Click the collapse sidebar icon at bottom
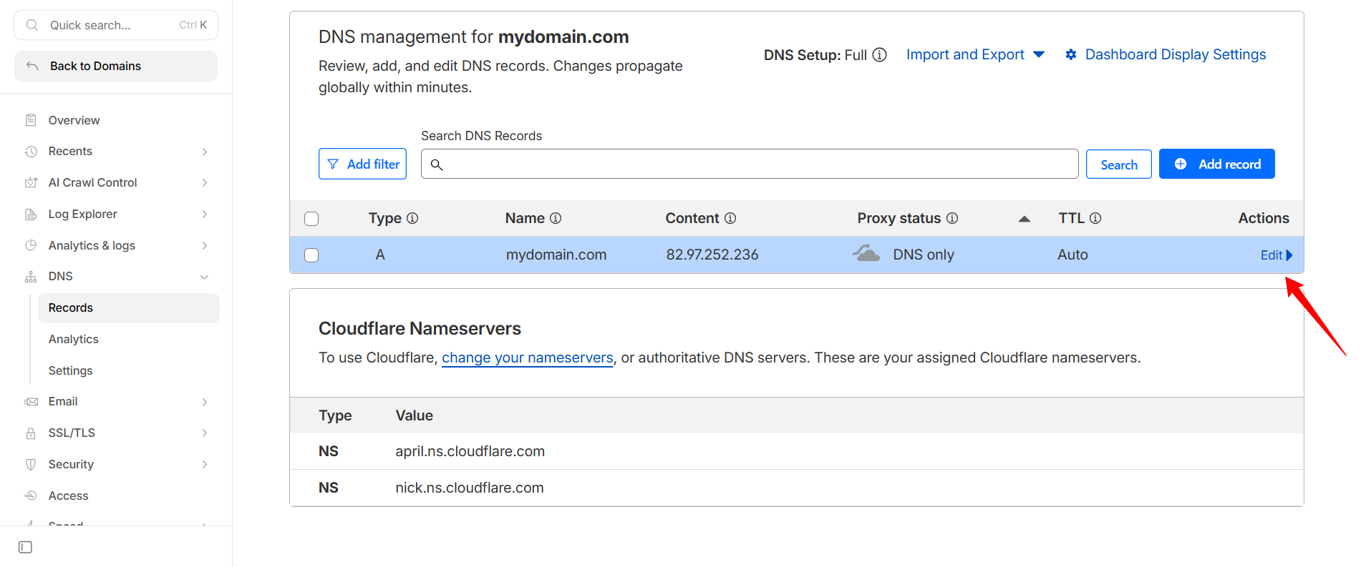Image resolution: width=1361 pixels, height=567 pixels. (x=26, y=547)
